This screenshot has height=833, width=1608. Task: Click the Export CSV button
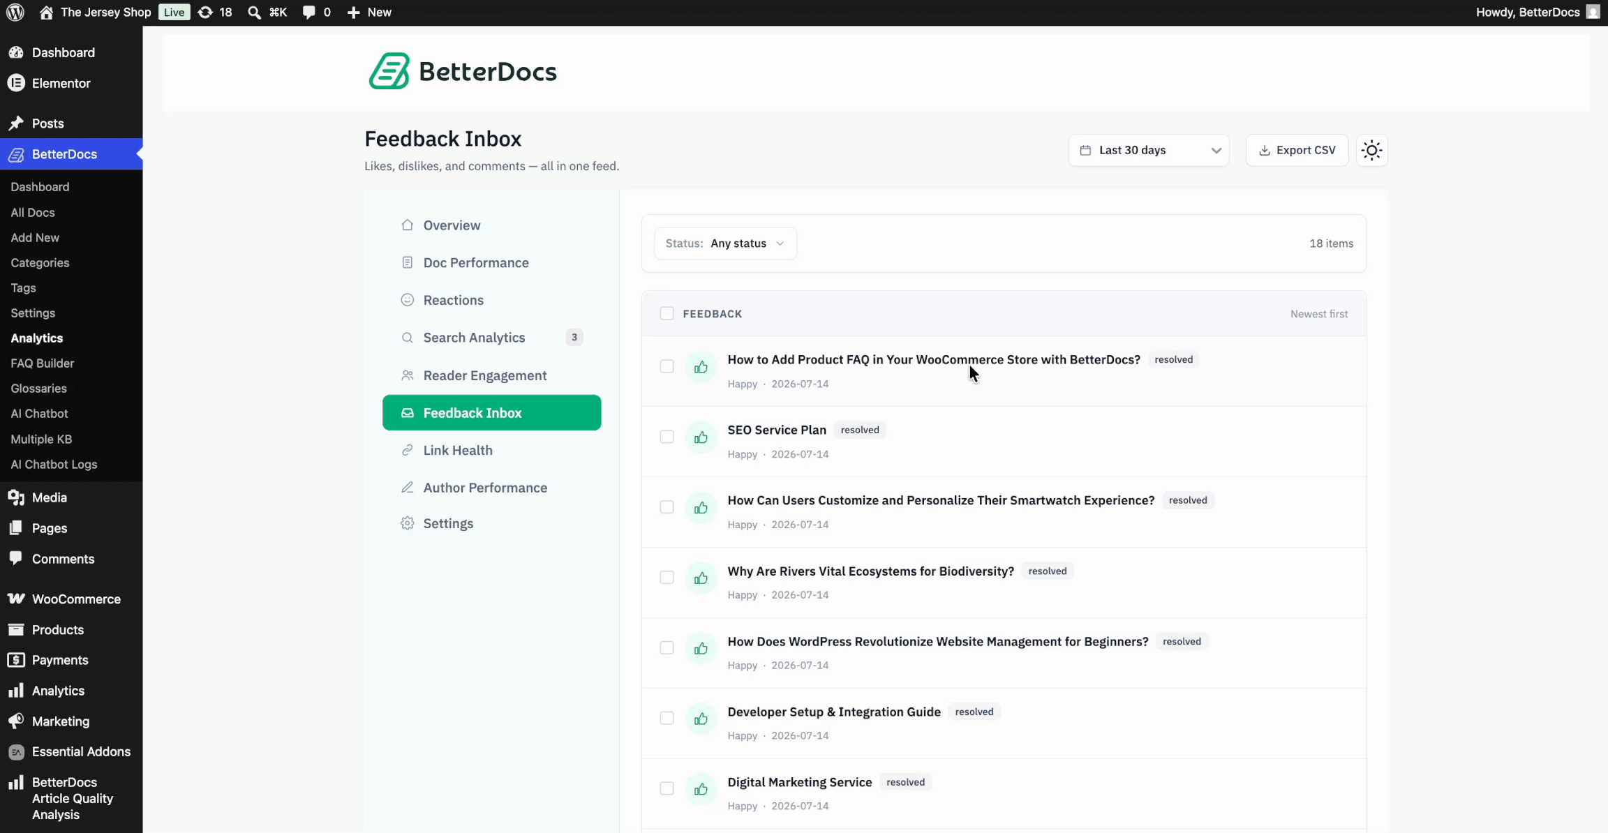point(1297,150)
